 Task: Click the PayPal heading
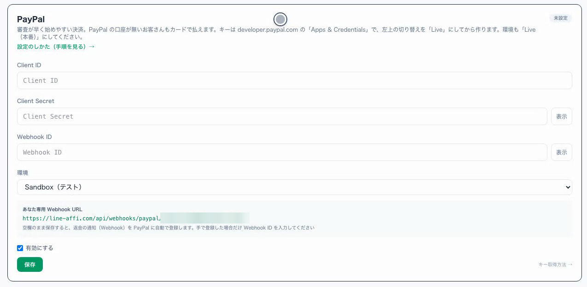pos(31,19)
